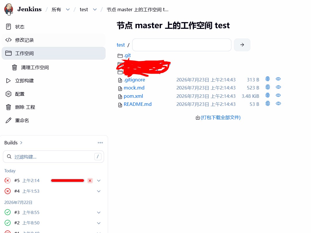Open build #5 上午2:14
This screenshot has height=233, width=311.
(x=27, y=180)
